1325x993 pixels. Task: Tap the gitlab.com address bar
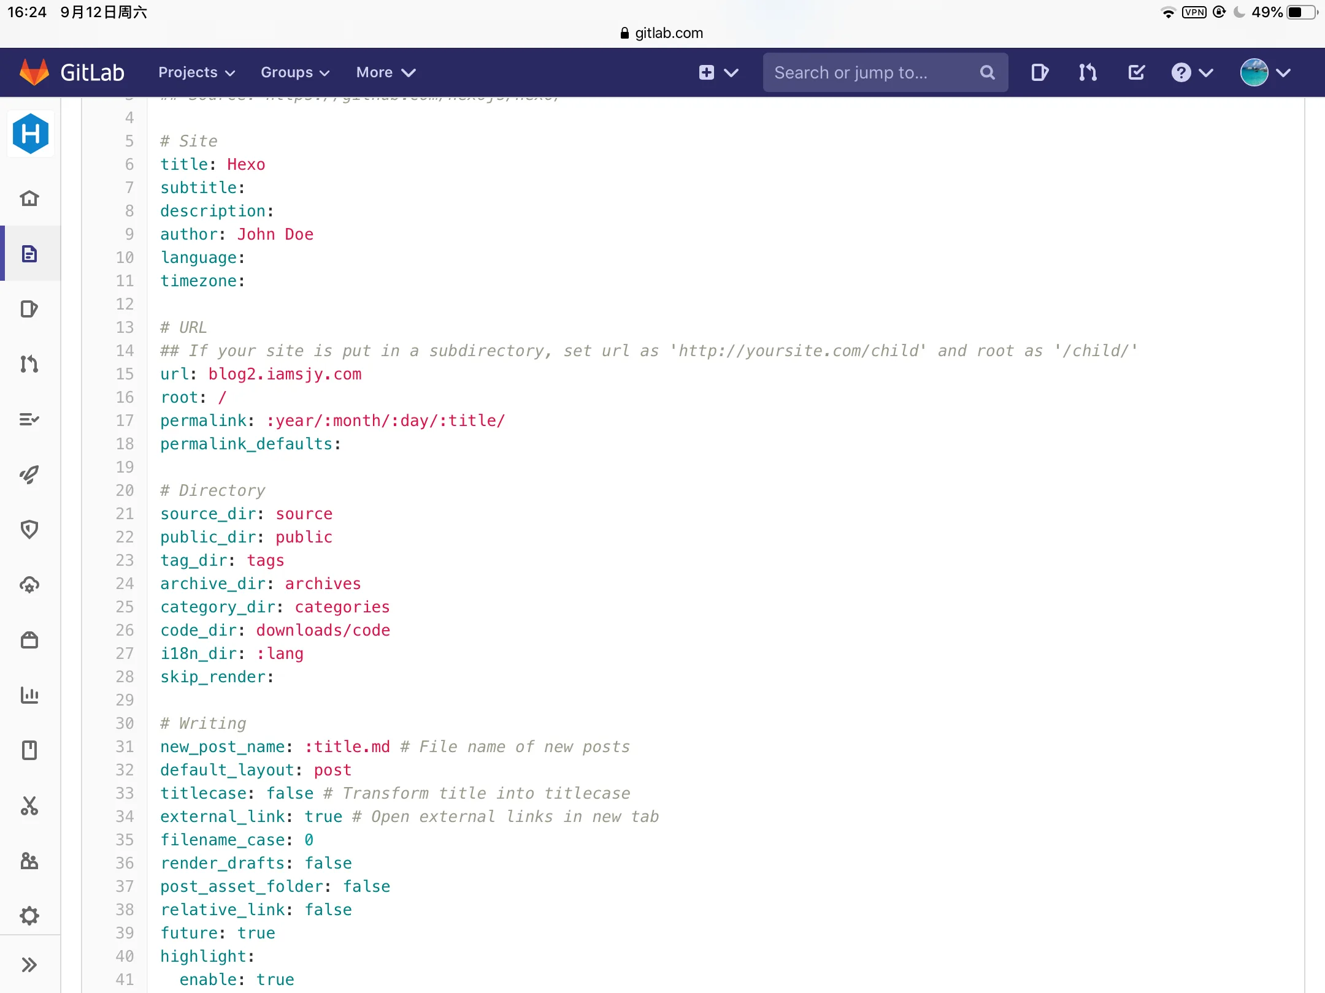(x=662, y=33)
